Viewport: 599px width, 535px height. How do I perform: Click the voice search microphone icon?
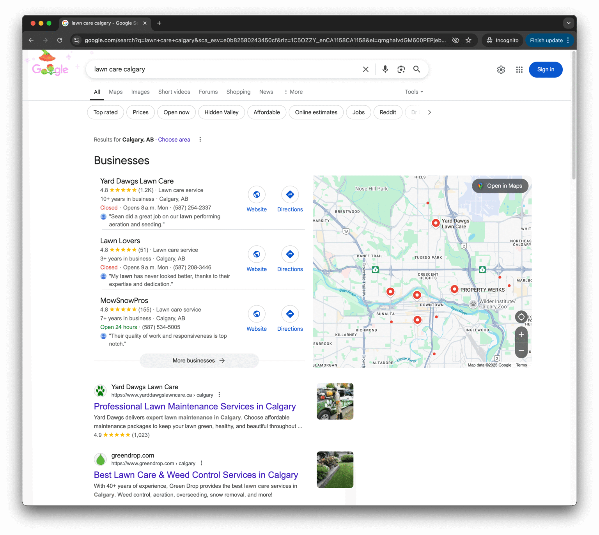[385, 69]
